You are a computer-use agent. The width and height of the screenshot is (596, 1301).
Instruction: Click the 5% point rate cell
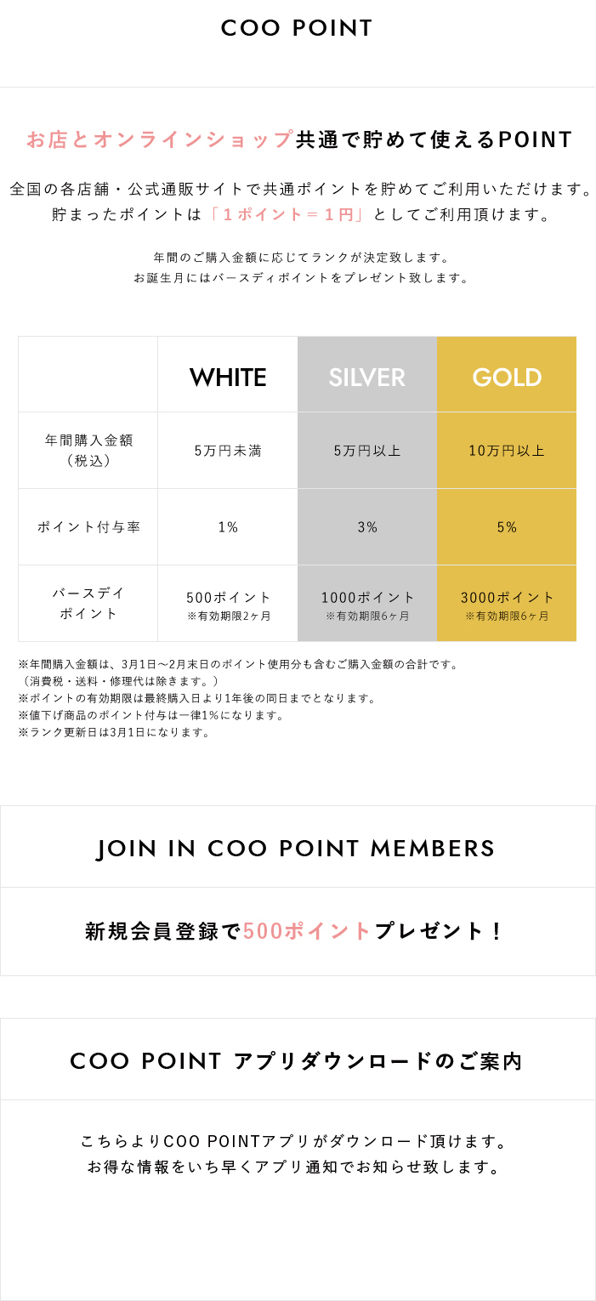click(x=507, y=527)
